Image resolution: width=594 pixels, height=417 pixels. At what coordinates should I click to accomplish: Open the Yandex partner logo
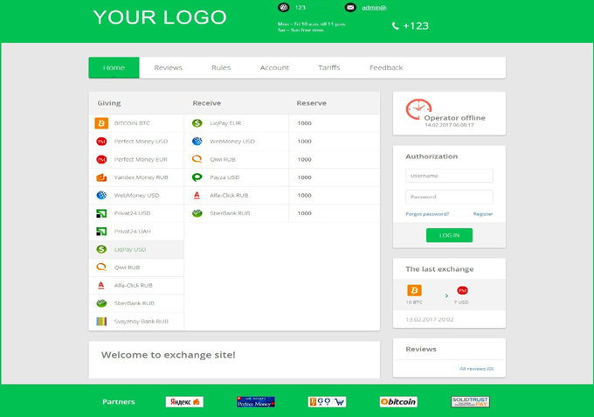point(184,402)
